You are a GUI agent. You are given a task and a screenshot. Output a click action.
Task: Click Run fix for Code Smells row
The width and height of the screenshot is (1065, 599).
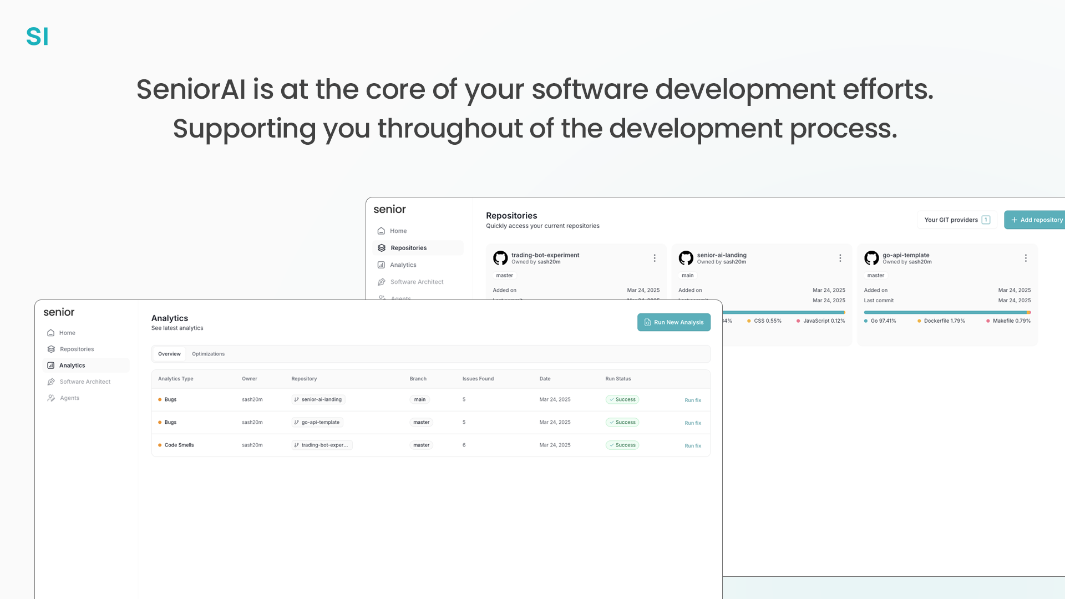[692, 446]
